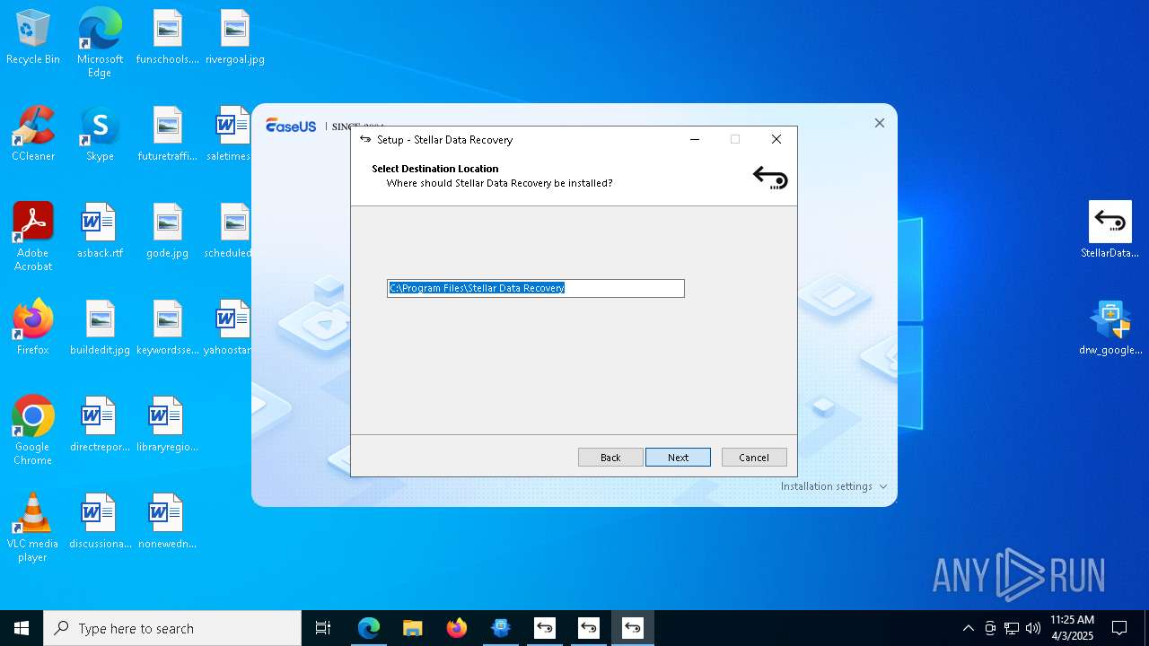1149x646 pixels.
Task: Open Firefox from the taskbar
Action: pos(457,628)
